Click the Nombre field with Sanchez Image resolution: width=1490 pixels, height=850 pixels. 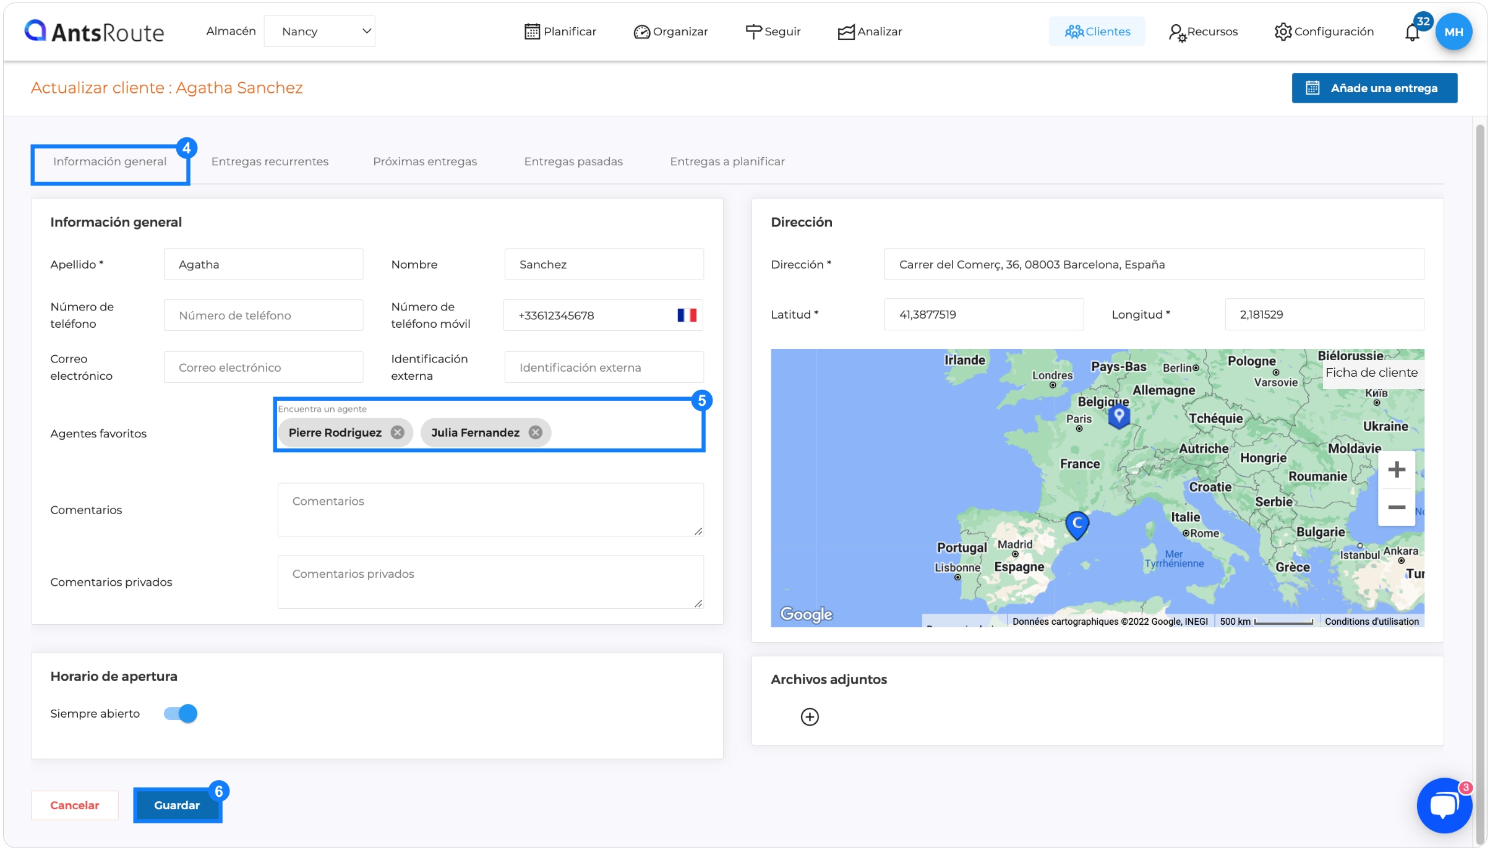coord(604,264)
